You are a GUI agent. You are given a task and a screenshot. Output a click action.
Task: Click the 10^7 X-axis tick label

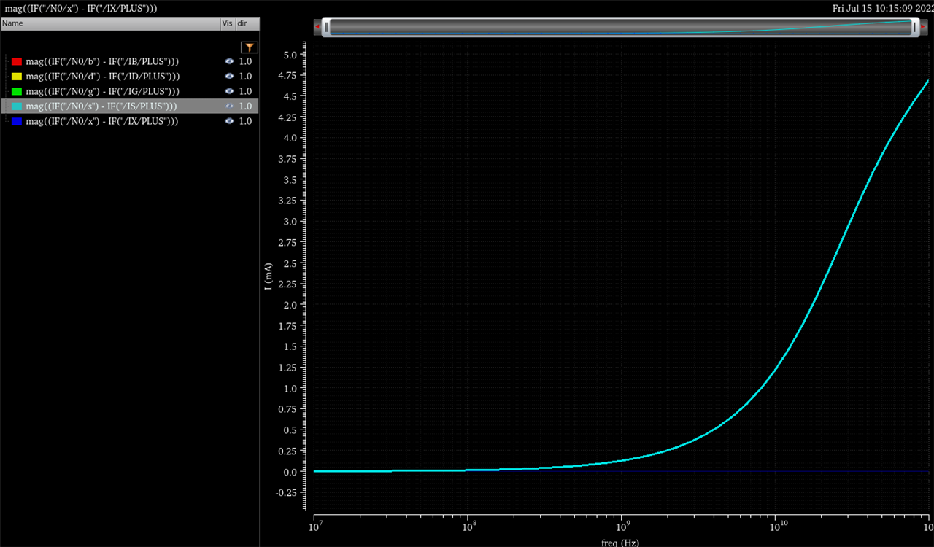tap(314, 526)
